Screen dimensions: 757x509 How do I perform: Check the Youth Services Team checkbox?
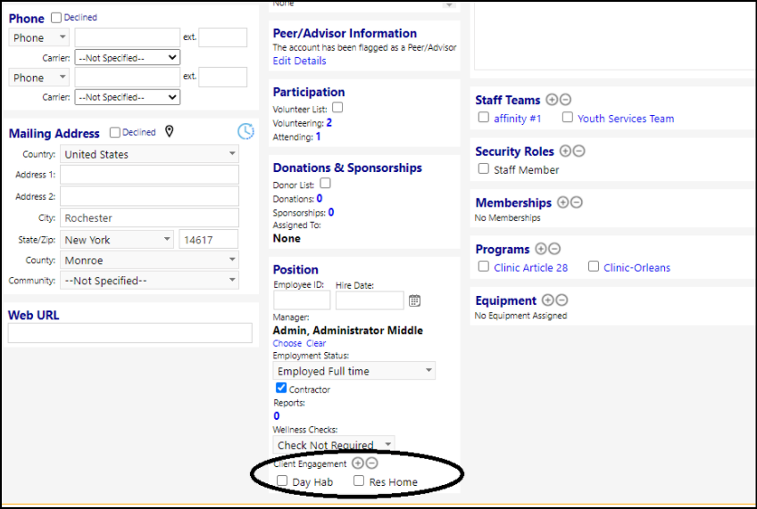(568, 117)
